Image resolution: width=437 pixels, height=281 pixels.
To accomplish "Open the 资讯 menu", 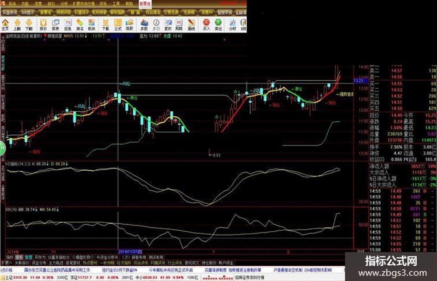I will coord(103,4).
